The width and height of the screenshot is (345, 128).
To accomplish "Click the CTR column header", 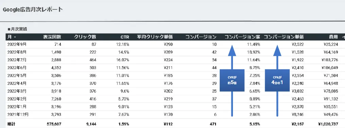I will (x=125, y=37).
